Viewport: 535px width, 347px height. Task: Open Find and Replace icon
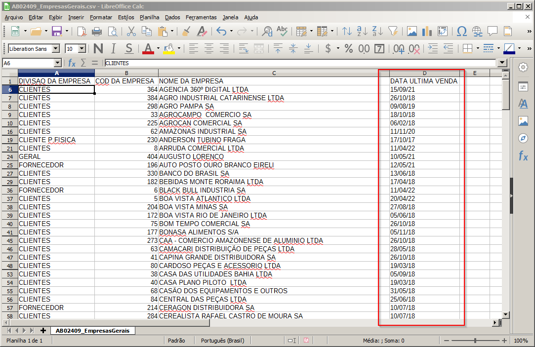click(267, 32)
